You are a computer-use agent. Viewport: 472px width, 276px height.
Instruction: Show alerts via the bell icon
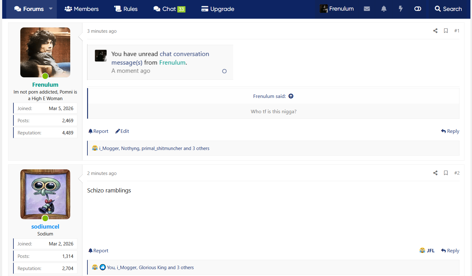384,9
